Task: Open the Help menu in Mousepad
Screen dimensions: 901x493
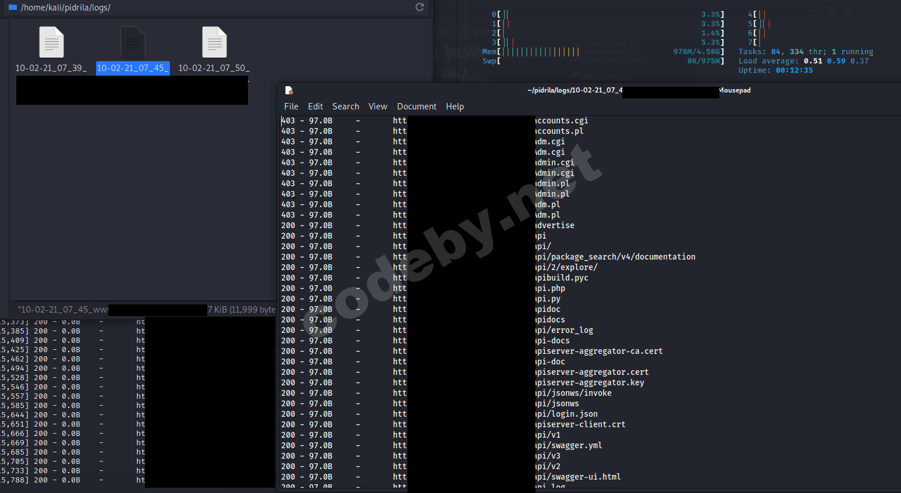Action: coord(455,107)
